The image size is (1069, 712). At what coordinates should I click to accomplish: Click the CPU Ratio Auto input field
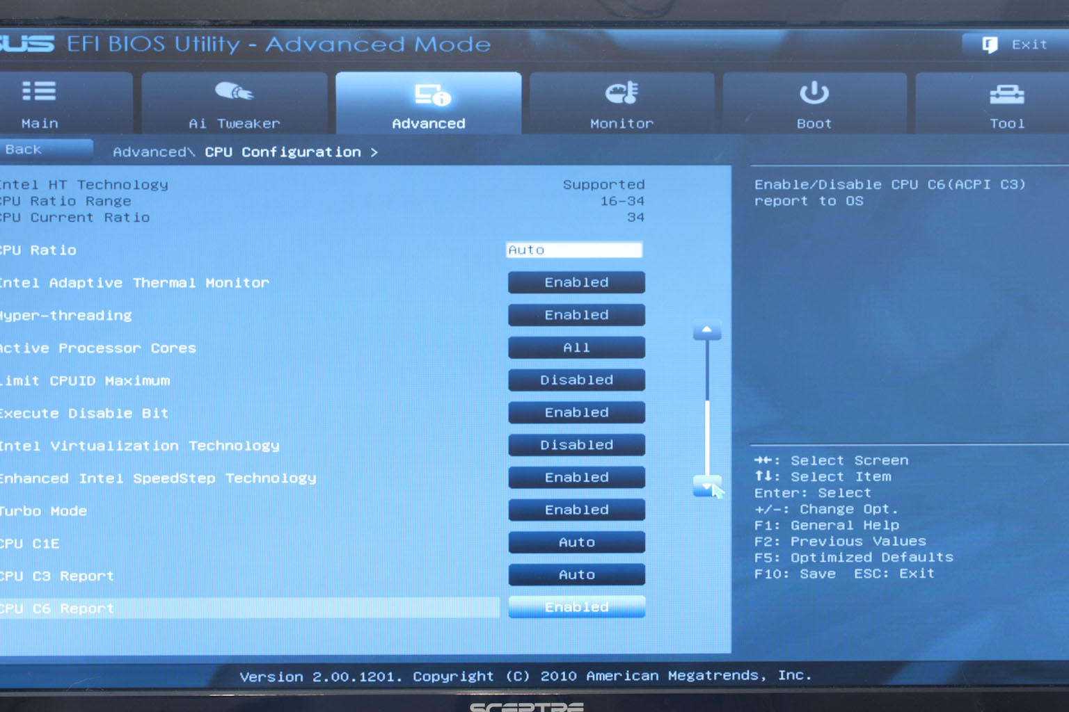tap(574, 250)
